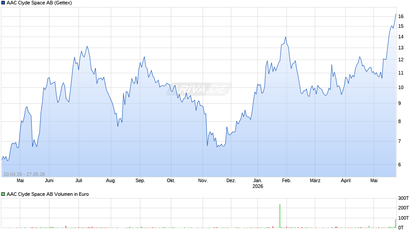Click the Juli month label on x-axis
Screen dimensions: 415x232
(x=79, y=181)
